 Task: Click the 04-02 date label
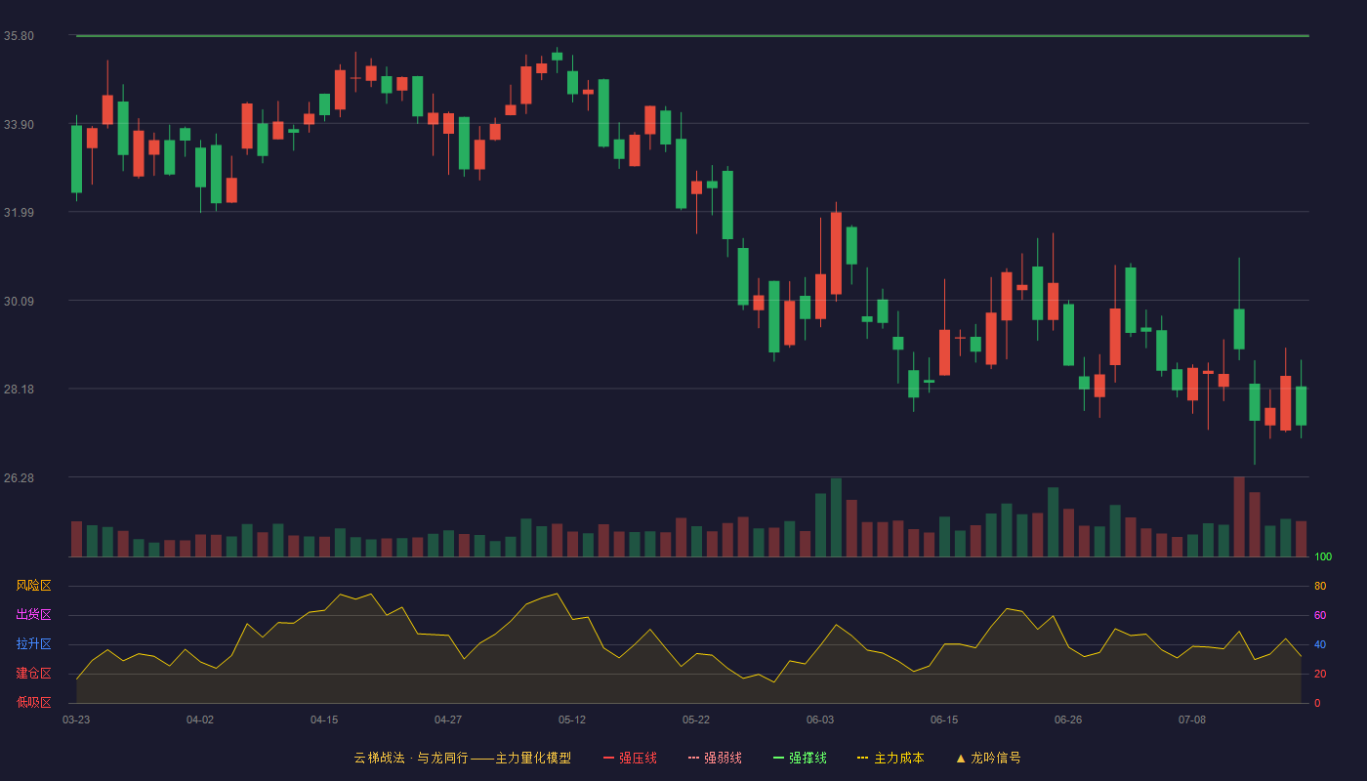[x=200, y=719]
